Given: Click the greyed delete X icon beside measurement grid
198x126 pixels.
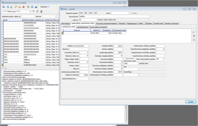Looking at the screenshot, I should coord(194,36).
